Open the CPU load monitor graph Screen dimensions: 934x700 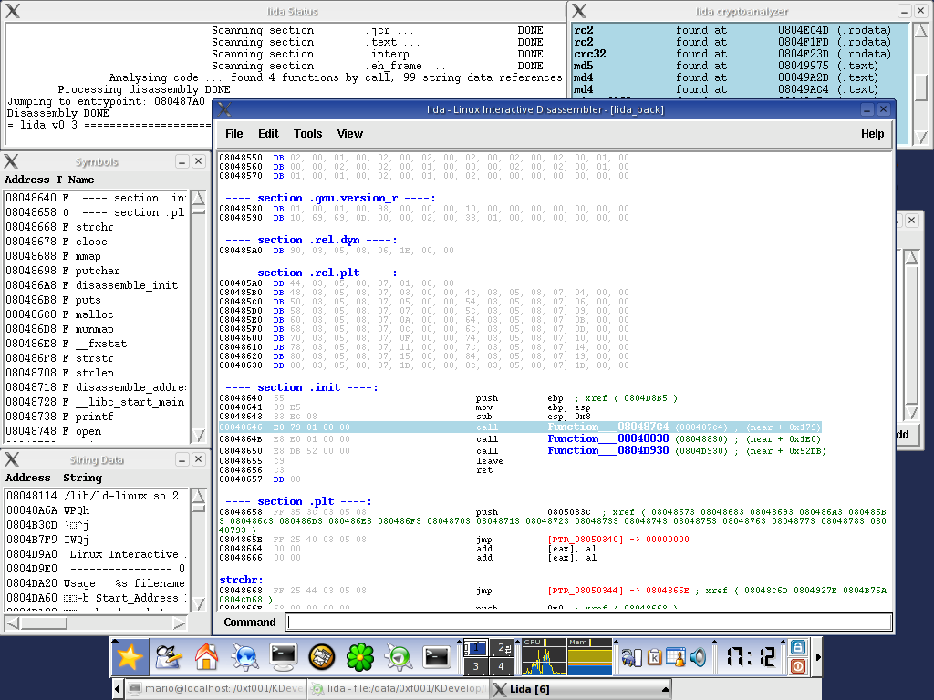coord(544,656)
